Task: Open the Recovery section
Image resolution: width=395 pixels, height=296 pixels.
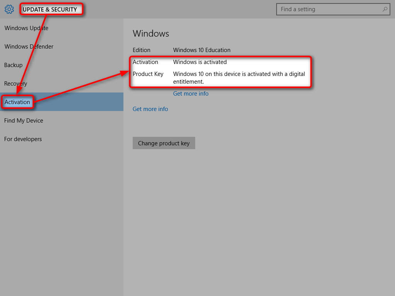Action: pyautogui.click(x=62, y=84)
